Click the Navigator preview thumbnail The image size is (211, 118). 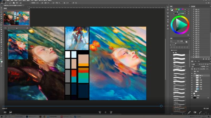[17, 18]
